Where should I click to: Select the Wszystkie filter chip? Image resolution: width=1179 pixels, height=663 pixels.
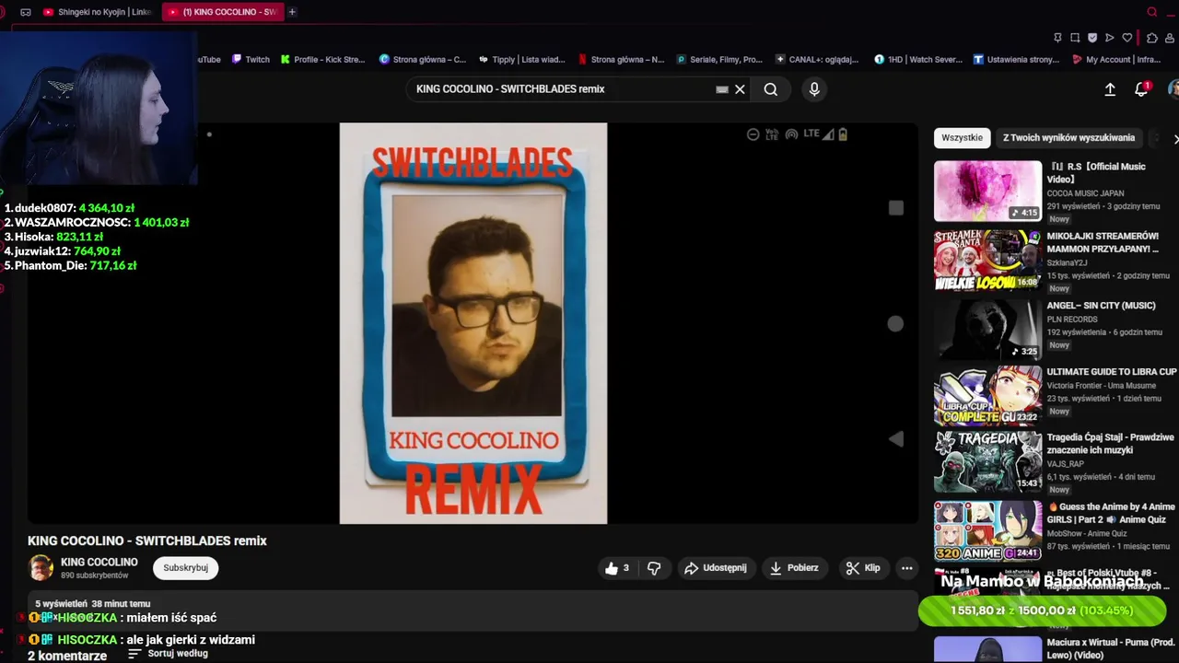pos(962,138)
